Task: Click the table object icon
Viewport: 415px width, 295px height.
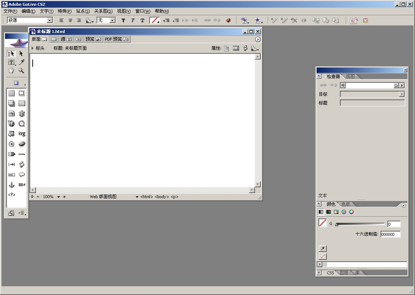Action: pyautogui.click(x=11, y=93)
